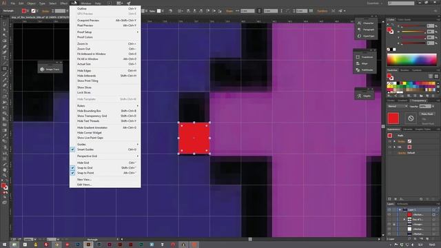The height and width of the screenshot is (248, 441).
Task: Choose Hide Bounding Box
Action: tap(105, 111)
